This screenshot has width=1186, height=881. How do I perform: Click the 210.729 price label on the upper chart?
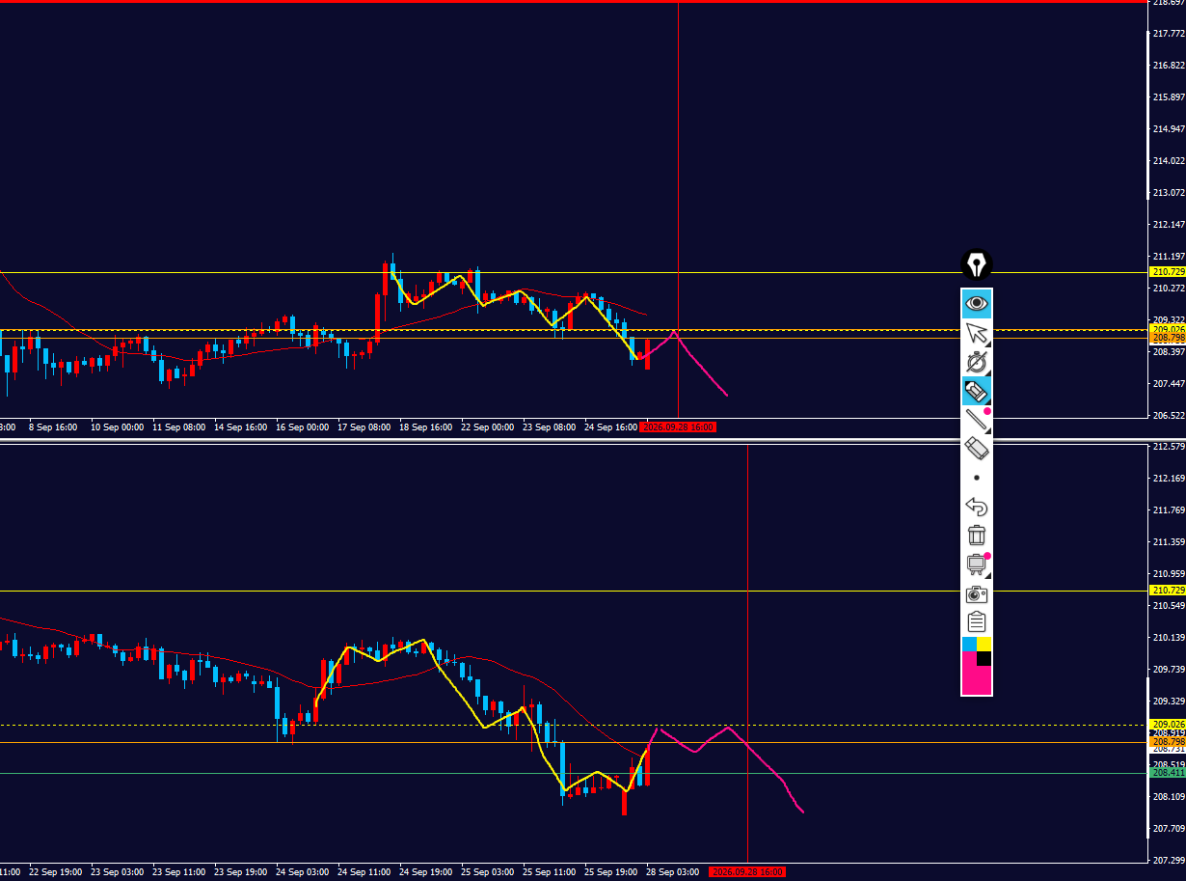[1167, 272]
